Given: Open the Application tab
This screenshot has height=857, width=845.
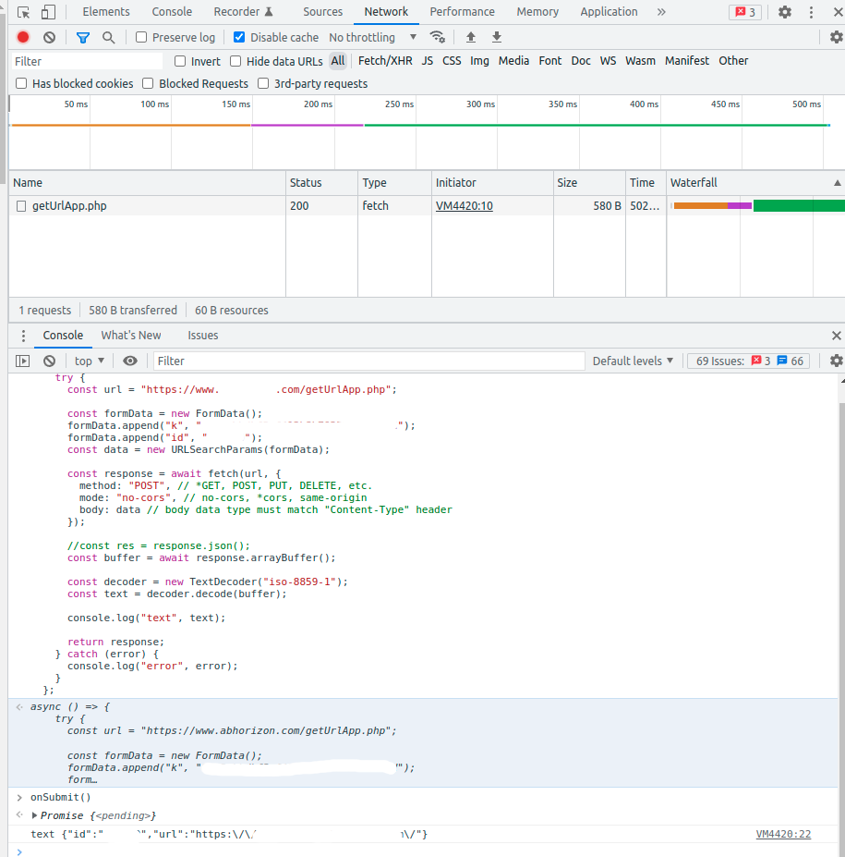Looking at the screenshot, I should (x=609, y=12).
